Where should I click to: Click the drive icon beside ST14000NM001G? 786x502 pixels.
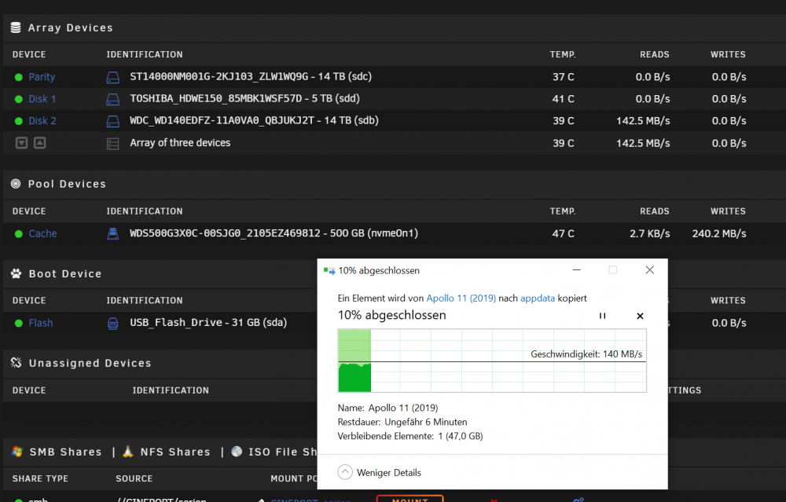point(112,77)
